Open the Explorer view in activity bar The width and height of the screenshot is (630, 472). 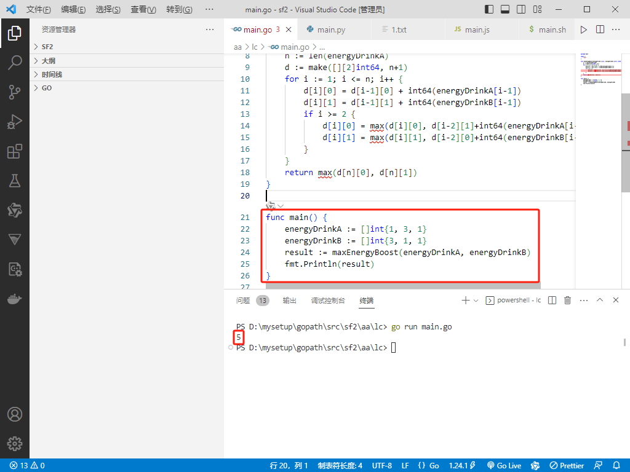tap(15, 33)
